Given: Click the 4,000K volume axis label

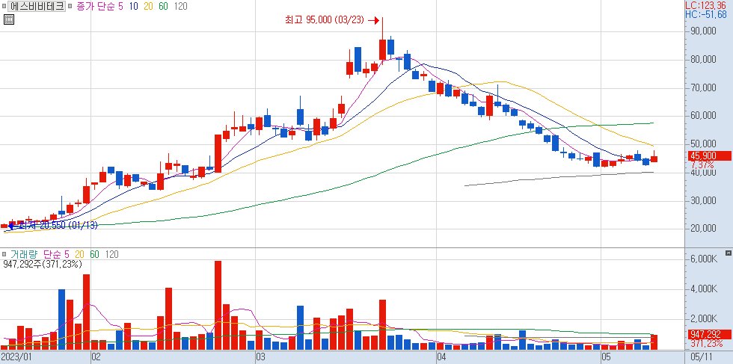Looking at the screenshot, I should (x=704, y=289).
